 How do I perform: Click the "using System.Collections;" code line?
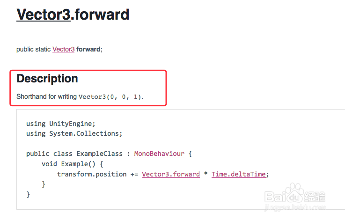(74, 133)
